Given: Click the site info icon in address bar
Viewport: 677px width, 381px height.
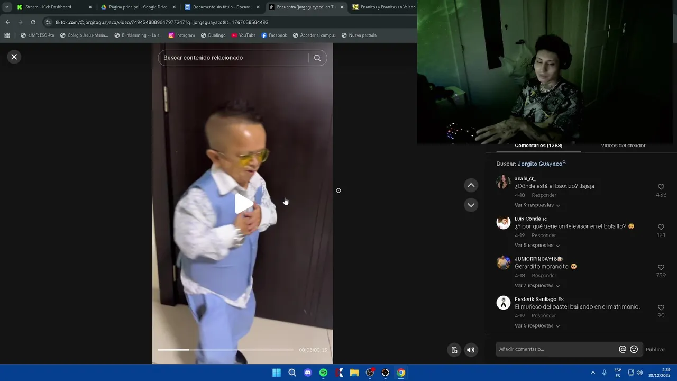Looking at the screenshot, I should coord(49,22).
